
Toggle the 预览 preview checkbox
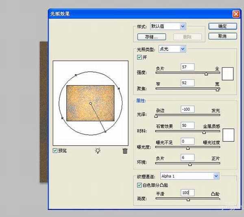tap(55, 151)
